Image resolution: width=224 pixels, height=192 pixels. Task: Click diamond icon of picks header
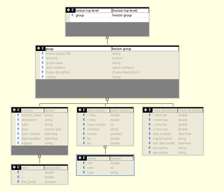click(14, 167)
